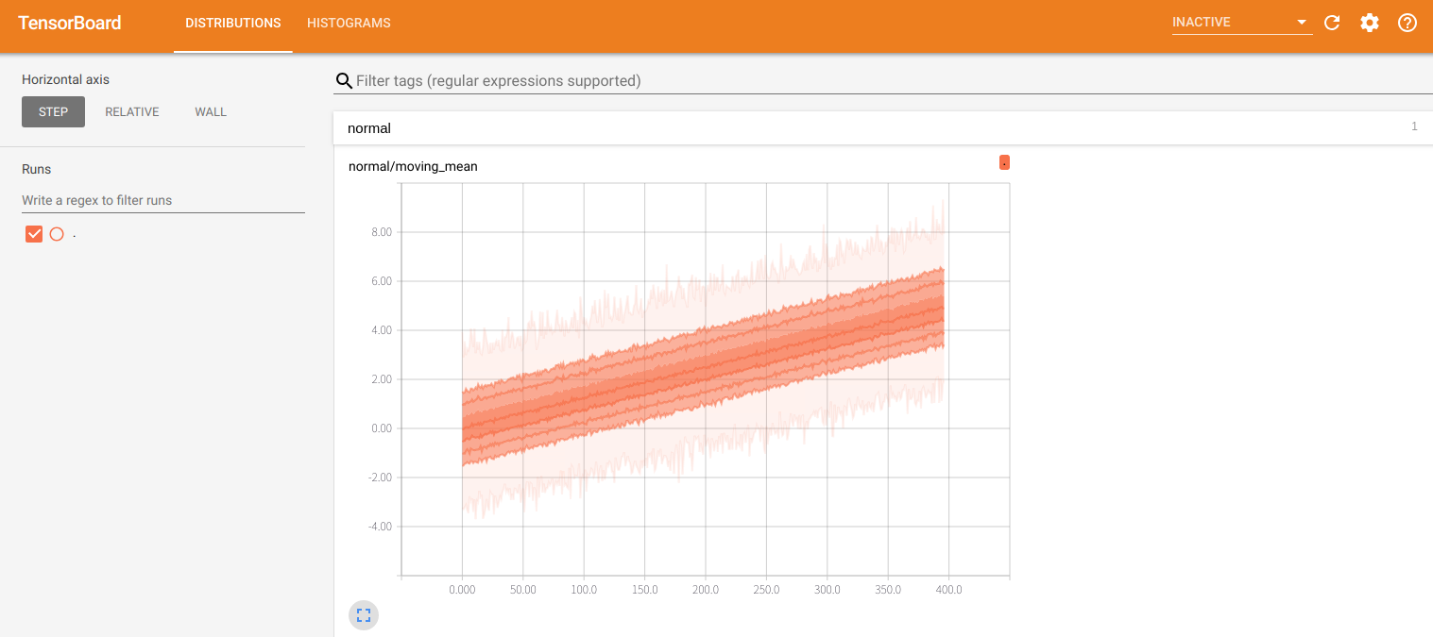The width and height of the screenshot is (1433, 637).
Task: Collapse the 'normal' tag group
Action: [x=882, y=127]
